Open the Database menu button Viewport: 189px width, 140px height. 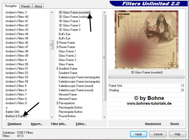pos(15,124)
